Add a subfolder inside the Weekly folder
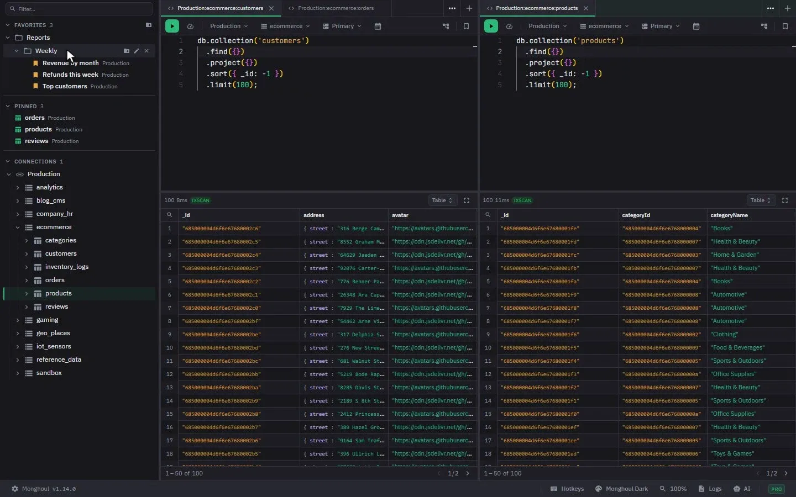 click(127, 51)
